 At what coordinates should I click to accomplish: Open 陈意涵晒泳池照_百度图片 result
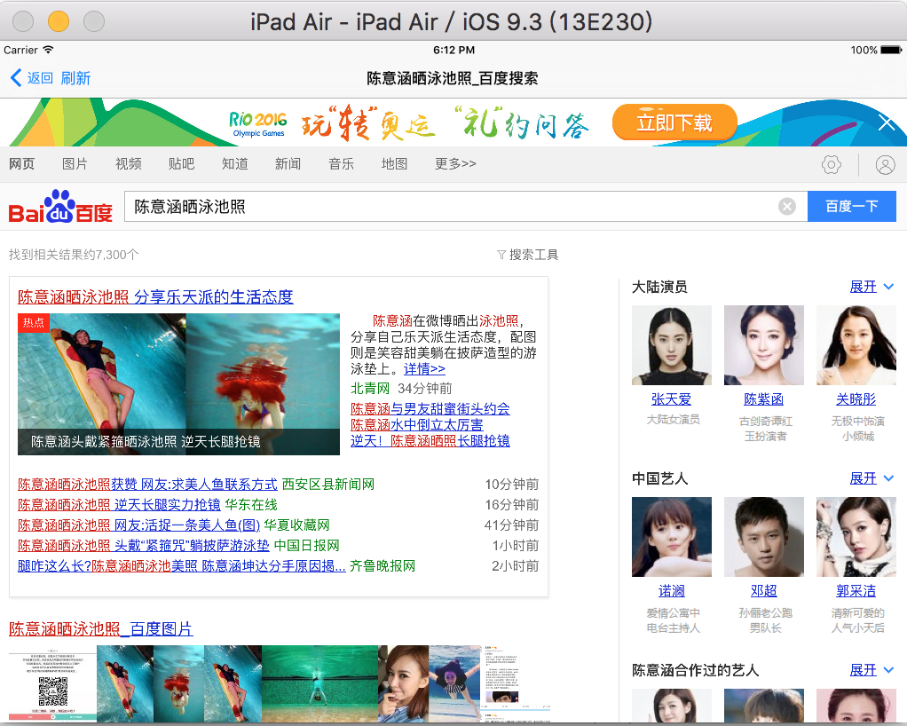click(x=100, y=628)
